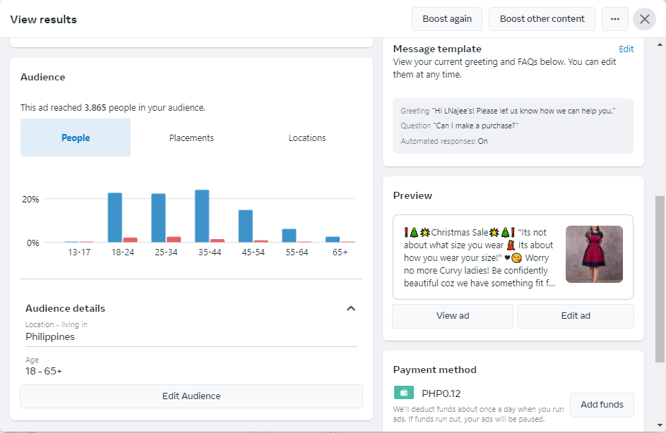The image size is (666, 433).
Task: Edit the Message template
Action: (x=626, y=49)
